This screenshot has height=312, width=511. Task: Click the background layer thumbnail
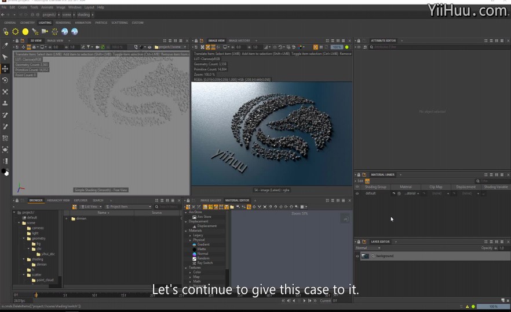coord(365,256)
